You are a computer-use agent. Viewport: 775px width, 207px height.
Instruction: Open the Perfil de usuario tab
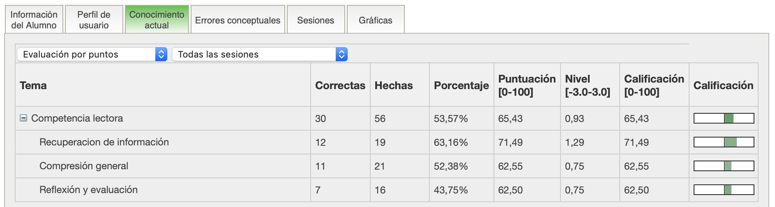tap(94, 20)
